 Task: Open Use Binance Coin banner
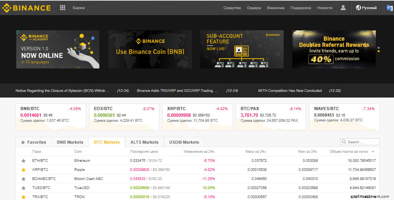coord(150,50)
